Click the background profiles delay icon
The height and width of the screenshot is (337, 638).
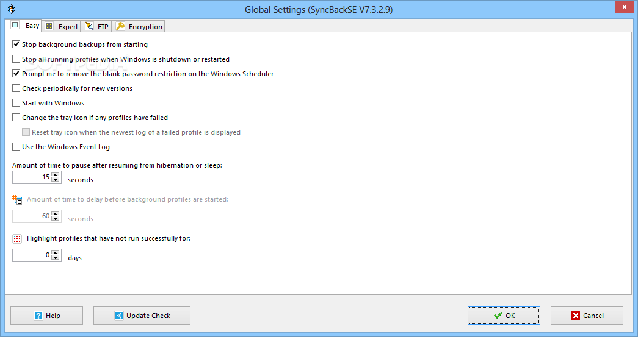pos(17,199)
